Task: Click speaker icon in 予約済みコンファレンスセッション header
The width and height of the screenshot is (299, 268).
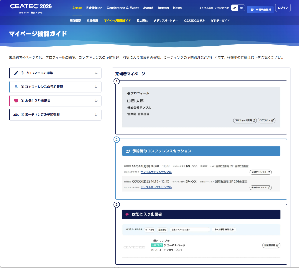Action: (128, 151)
